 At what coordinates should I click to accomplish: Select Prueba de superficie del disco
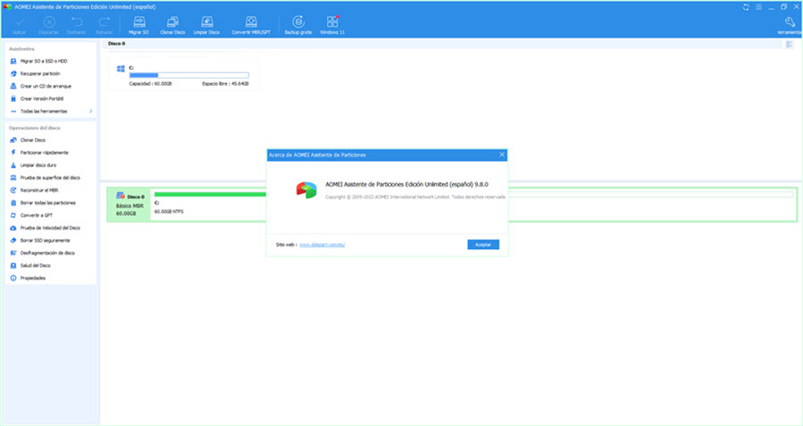pyautogui.click(x=50, y=178)
